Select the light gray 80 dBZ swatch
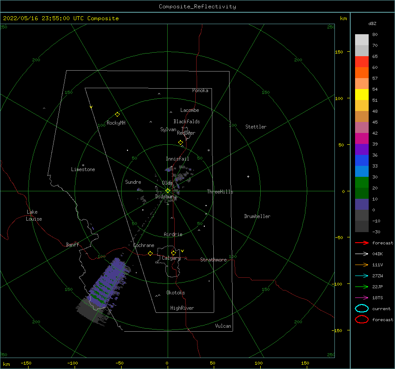Screen dimensions: 395x369 pyautogui.click(x=362, y=39)
